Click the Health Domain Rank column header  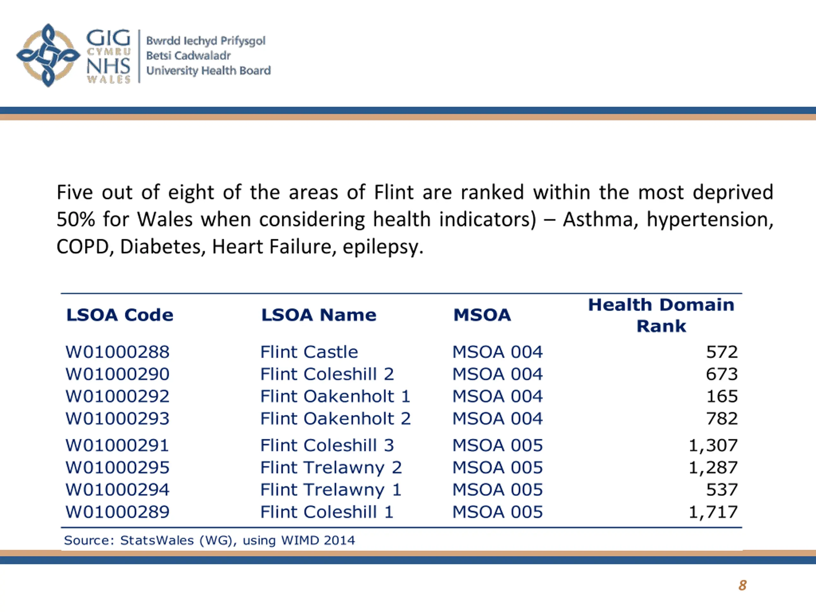pos(661,316)
